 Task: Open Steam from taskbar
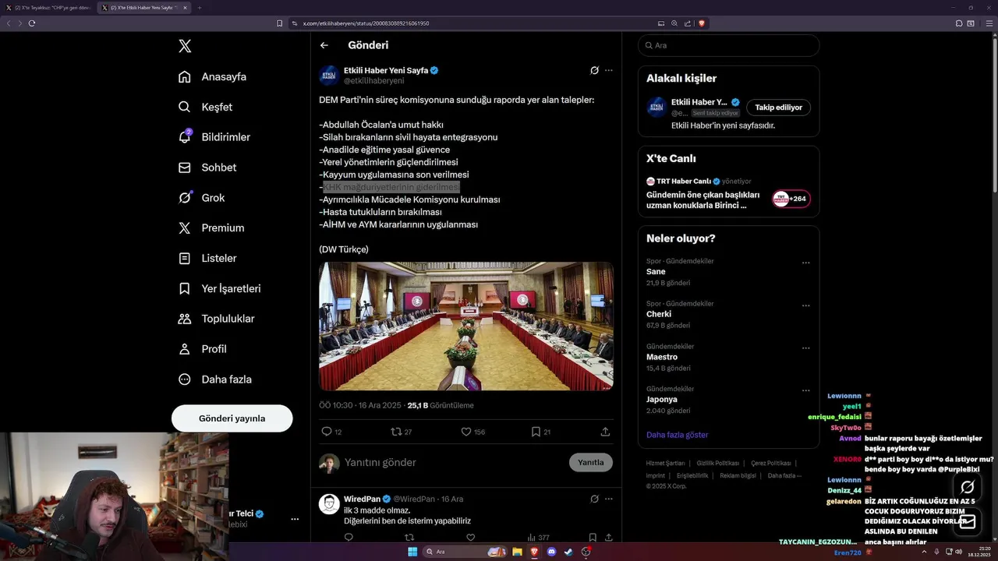[x=568, y=552]
